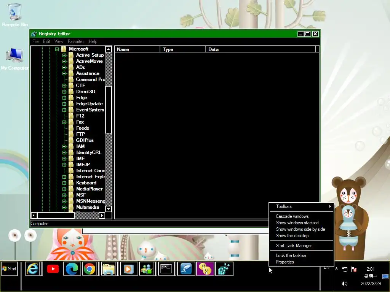
Task: Select the Keyboard registry key
Action: tap(86, 183)
